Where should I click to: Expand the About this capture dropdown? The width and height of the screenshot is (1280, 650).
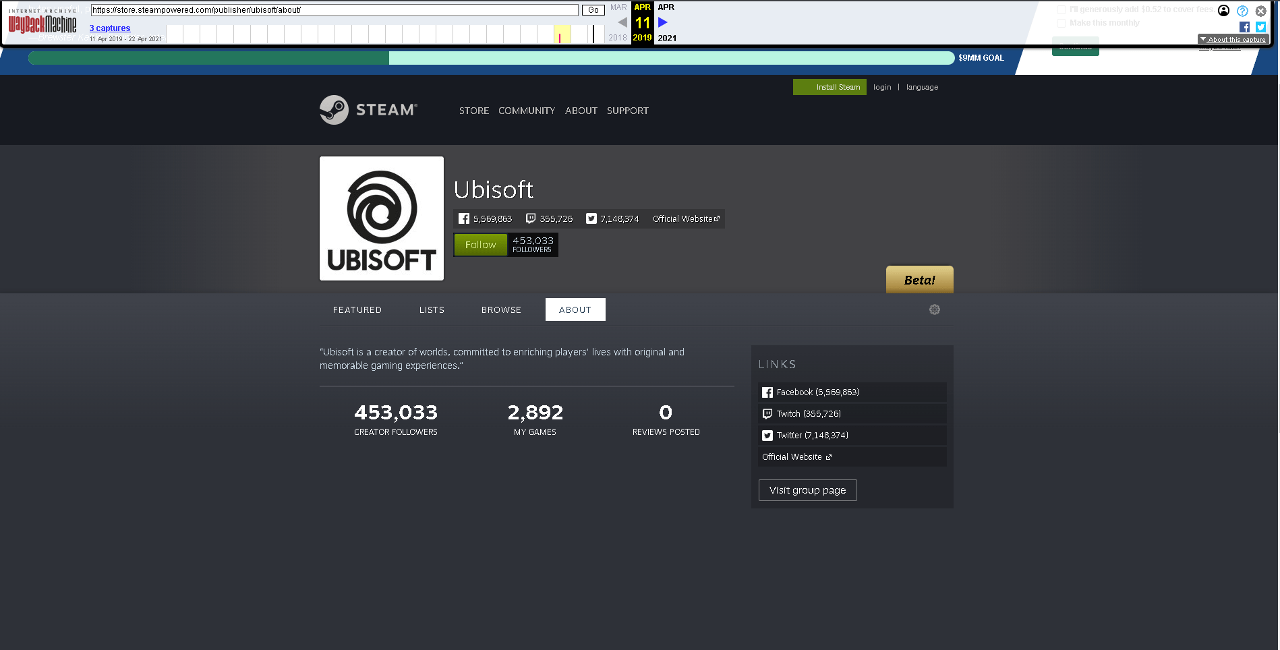click(1233, 39)
